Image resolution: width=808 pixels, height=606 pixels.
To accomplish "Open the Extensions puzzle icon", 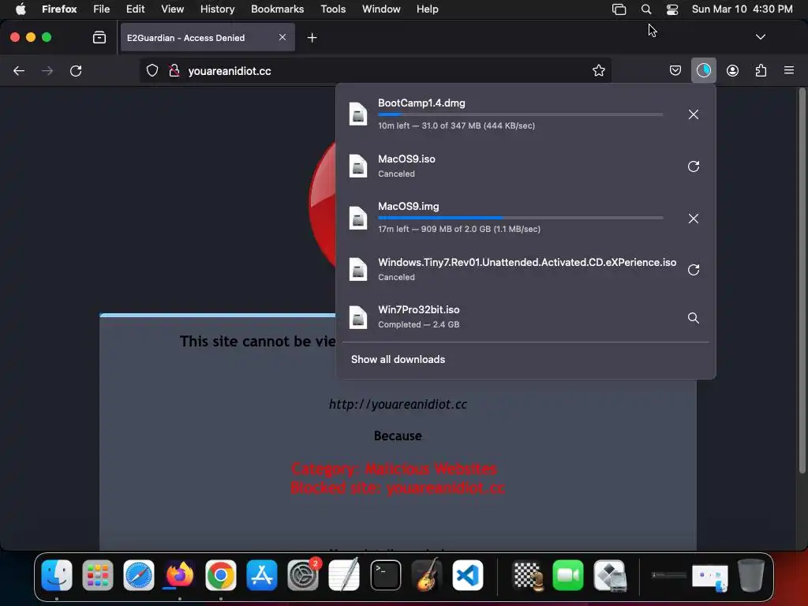I will click(761, 70).
